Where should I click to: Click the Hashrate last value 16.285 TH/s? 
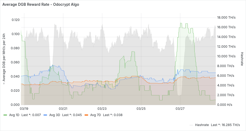tap(231, 125)
